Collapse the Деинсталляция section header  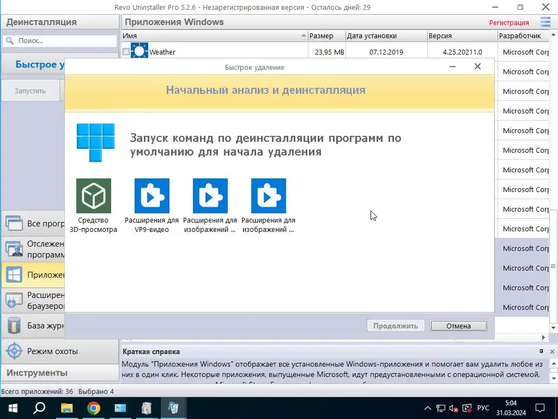[x=60, y=22]
